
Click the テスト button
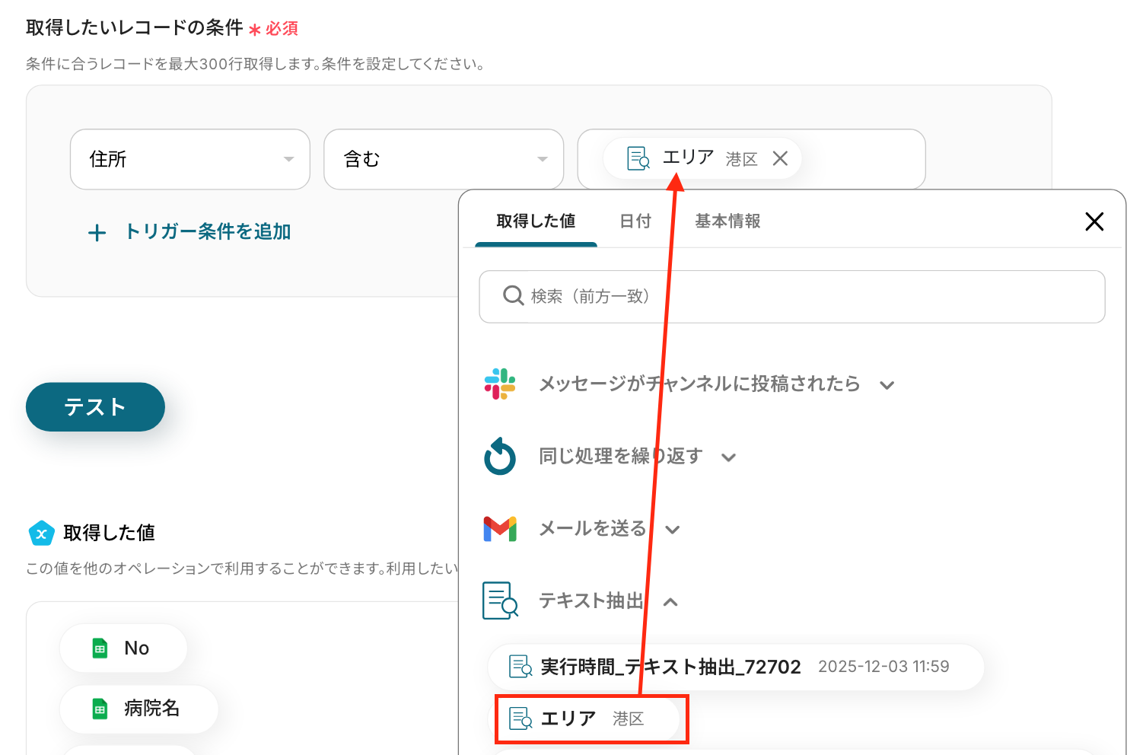95,407
